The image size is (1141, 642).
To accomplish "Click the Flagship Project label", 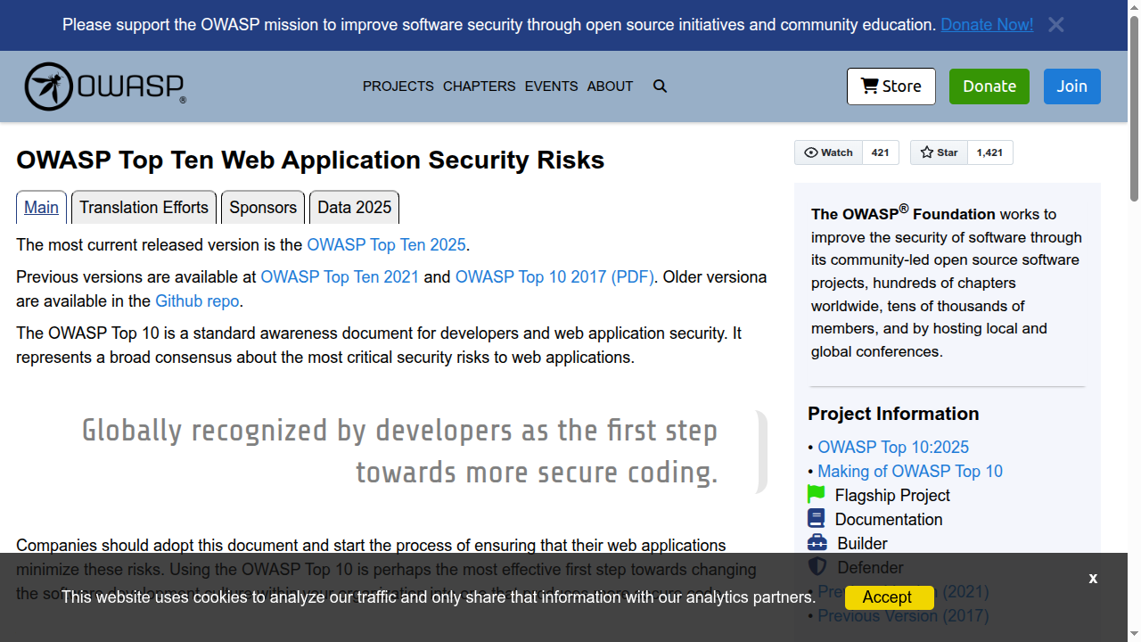I will [892, 495].
